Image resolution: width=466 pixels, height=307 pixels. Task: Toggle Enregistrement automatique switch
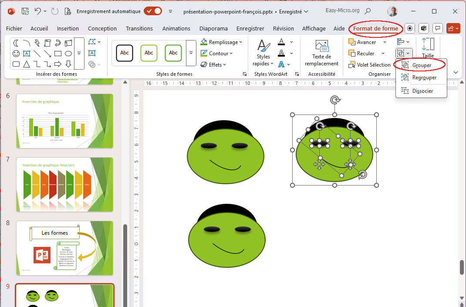click(153, 11)
